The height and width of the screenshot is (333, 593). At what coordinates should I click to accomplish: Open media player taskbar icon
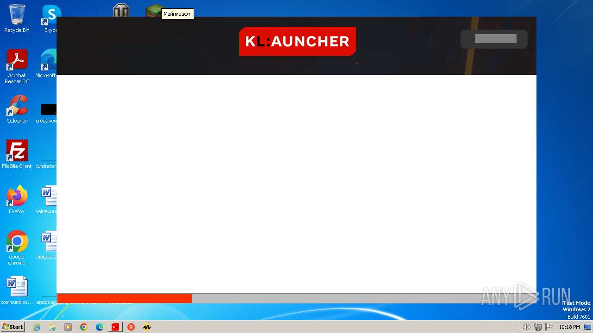[x=68, y=327]
